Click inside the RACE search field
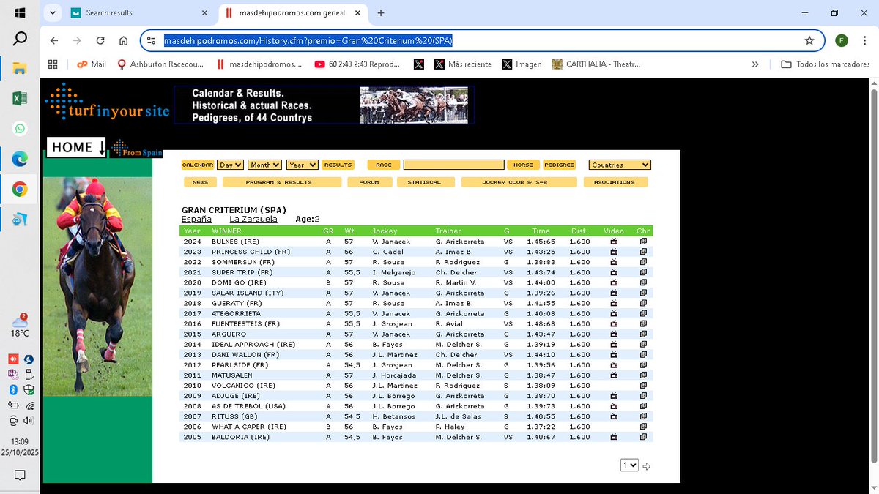 [453, 164]
